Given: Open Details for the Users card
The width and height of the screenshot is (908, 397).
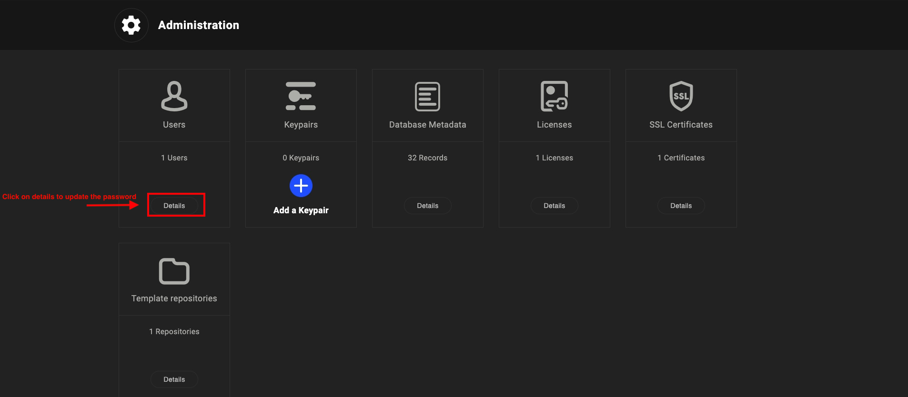Looking at the screenshot, I should pos(174,206).
